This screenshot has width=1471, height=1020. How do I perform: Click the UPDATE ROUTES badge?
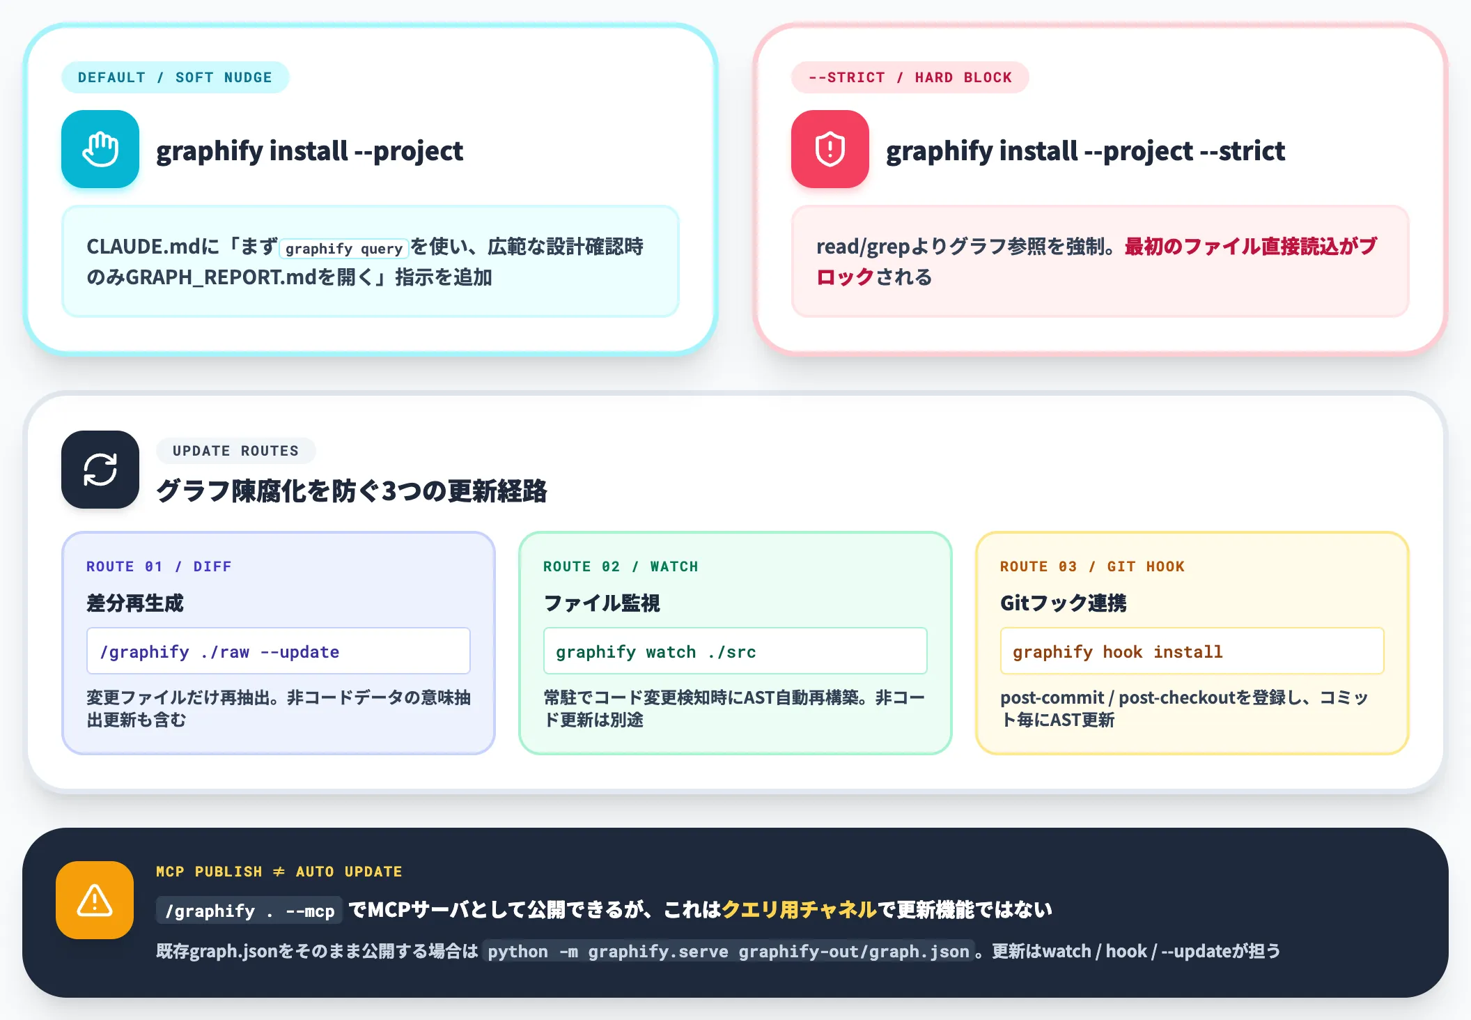coord(235,451)
